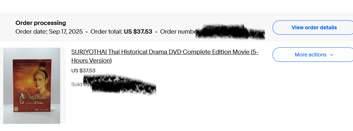This screenshot has height=131, width=353.
Task: Open the More actions dropdown
Action: (x=314, y=55)
